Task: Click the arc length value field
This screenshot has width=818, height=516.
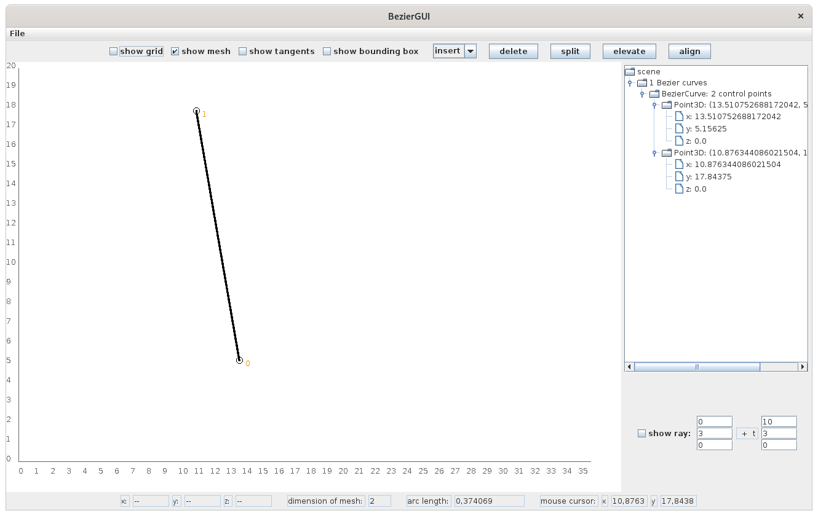Action: point(489,501)
